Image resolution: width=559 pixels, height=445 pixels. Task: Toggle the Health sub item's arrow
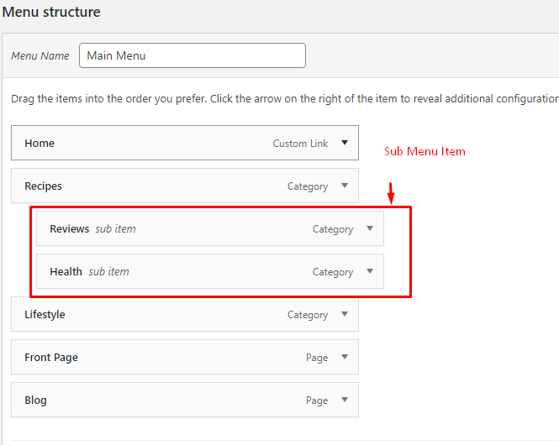click(x=370, y=271)
